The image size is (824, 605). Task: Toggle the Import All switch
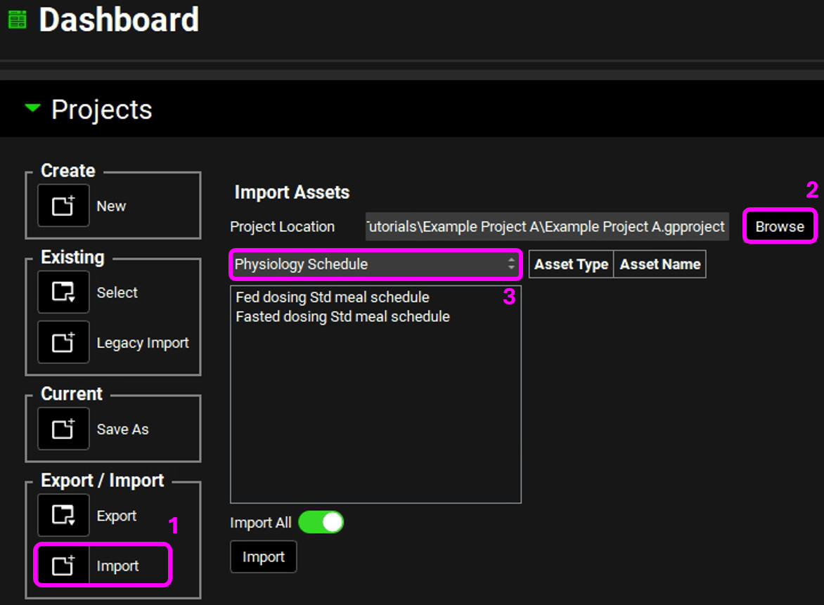(x=321, y=522)
